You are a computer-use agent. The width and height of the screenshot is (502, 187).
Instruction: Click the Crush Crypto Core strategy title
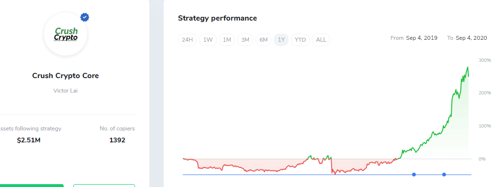point(66,76)
